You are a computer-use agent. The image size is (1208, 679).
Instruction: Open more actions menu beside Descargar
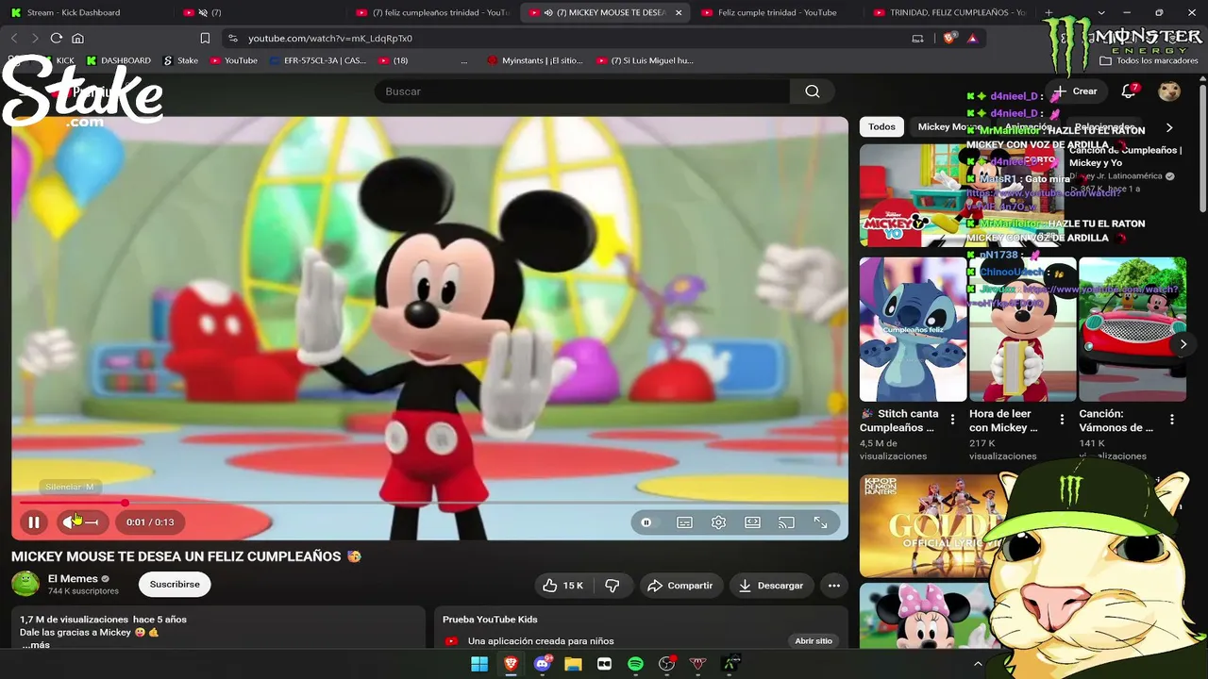coord(833,586)
